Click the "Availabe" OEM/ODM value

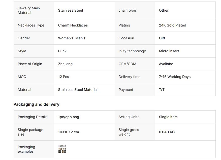[166, 64]
